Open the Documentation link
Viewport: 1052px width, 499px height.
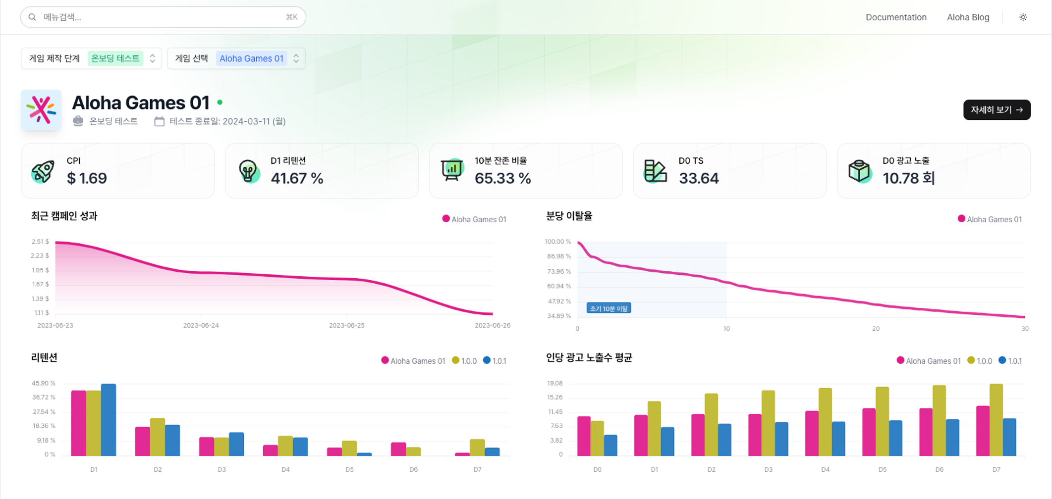[x=895, y=17]
